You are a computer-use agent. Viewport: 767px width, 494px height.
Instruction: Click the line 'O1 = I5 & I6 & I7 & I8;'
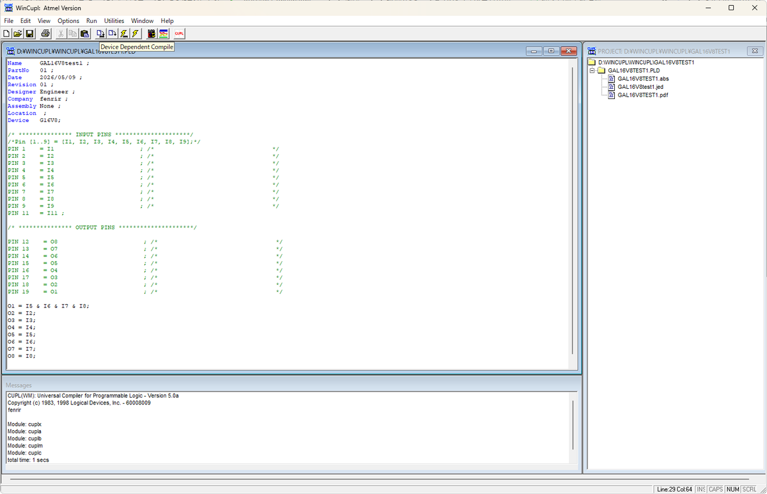pos(49,306)
